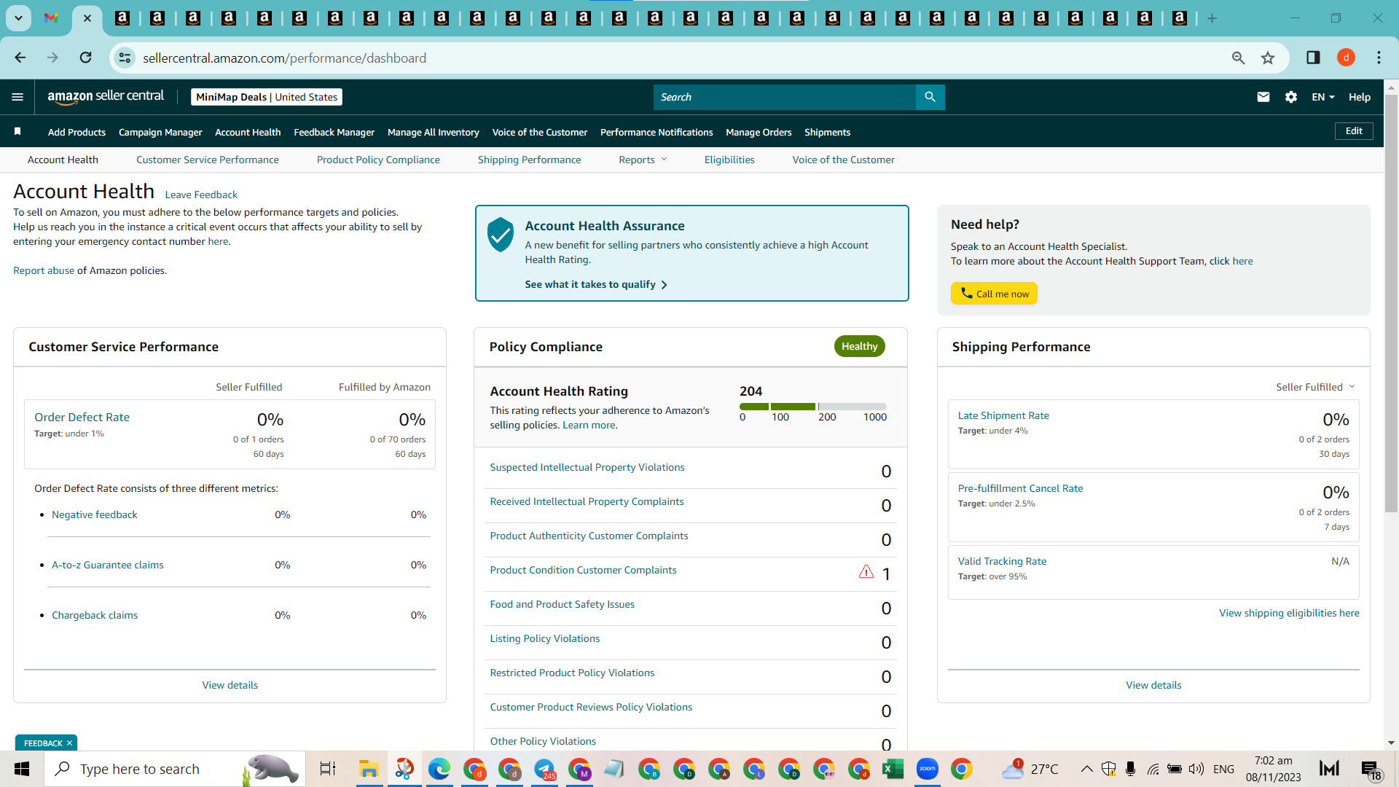The image size is (1399, 787).
Task: Open Feedback Manager in the favorites bar
Action: pyautogui.click(x=334, y=132)
